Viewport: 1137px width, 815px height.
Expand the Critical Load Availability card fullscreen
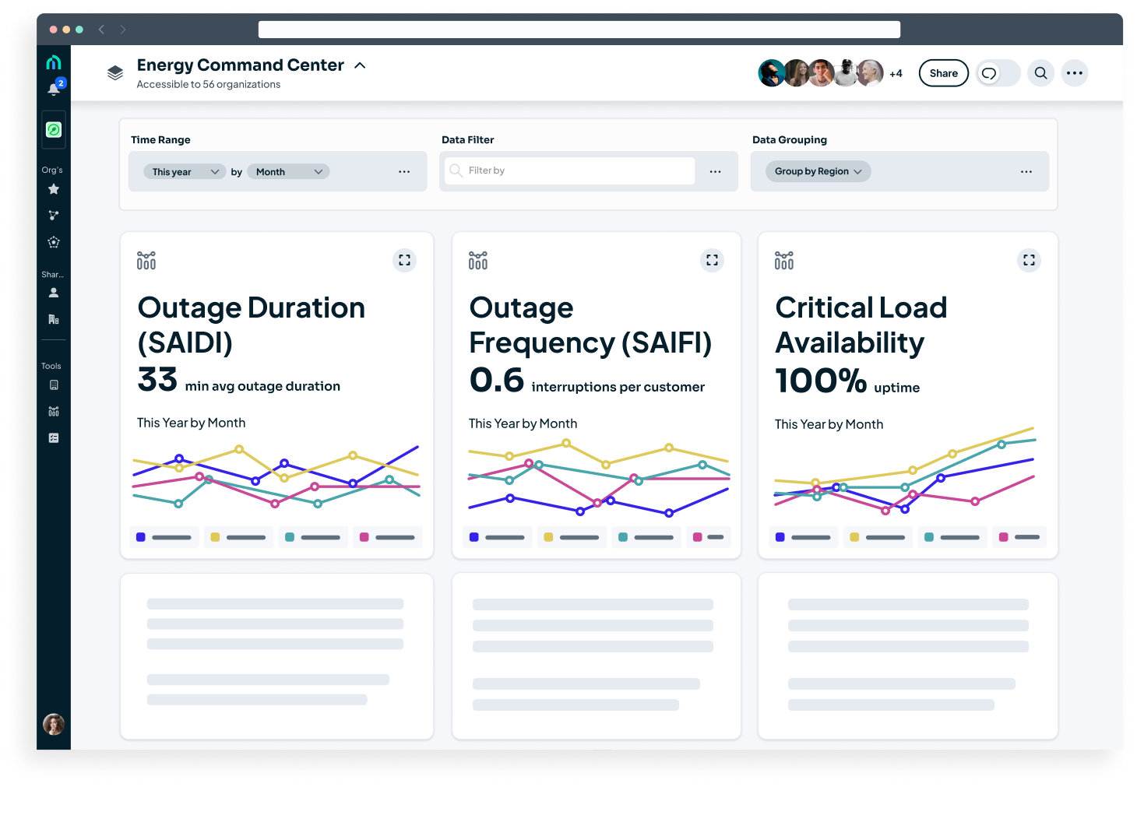click(x=1029, y=261)
